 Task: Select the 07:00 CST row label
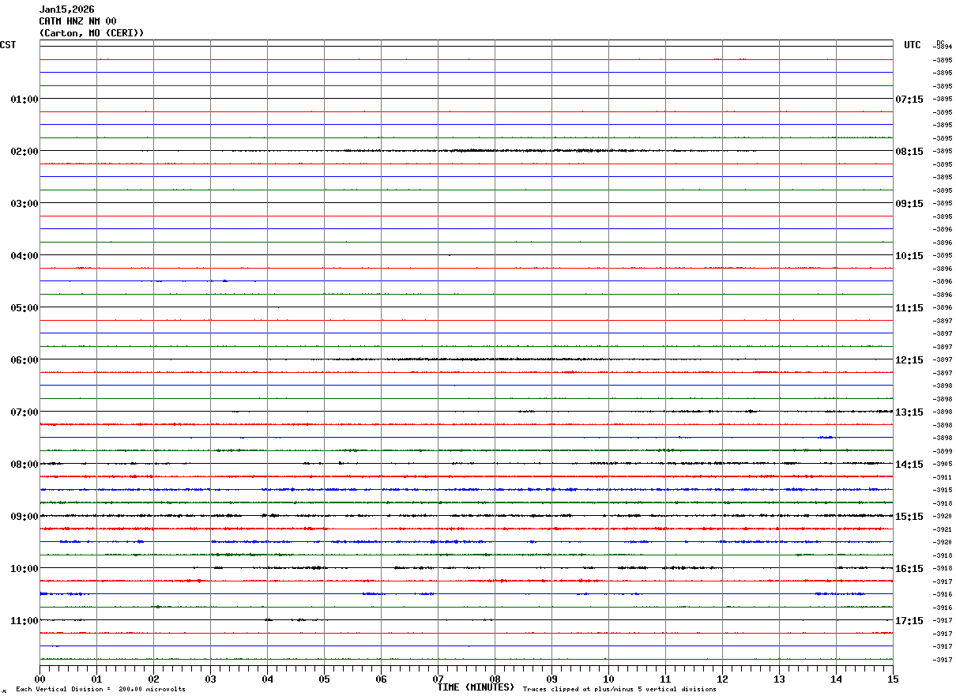pos(24,412)
